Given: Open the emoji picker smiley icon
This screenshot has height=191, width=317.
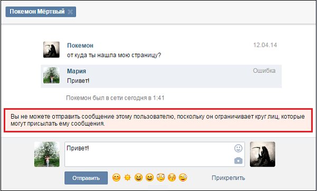Looking at the screenshot, I should click(238, 148).
